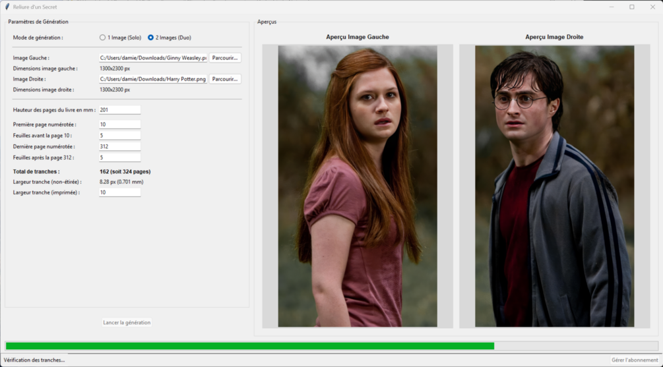Click the 'Paramètres de Génération' group title
The height and width of the screenshot is (367, 663).
[x=38, y=22]
